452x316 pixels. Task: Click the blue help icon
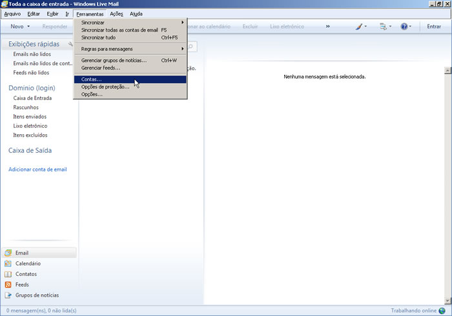pyautogui.click(x=404, y=26)
